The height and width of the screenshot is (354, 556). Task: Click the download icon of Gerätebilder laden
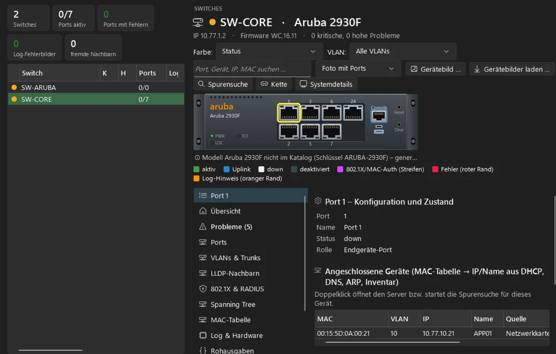[x=477, y=69]
